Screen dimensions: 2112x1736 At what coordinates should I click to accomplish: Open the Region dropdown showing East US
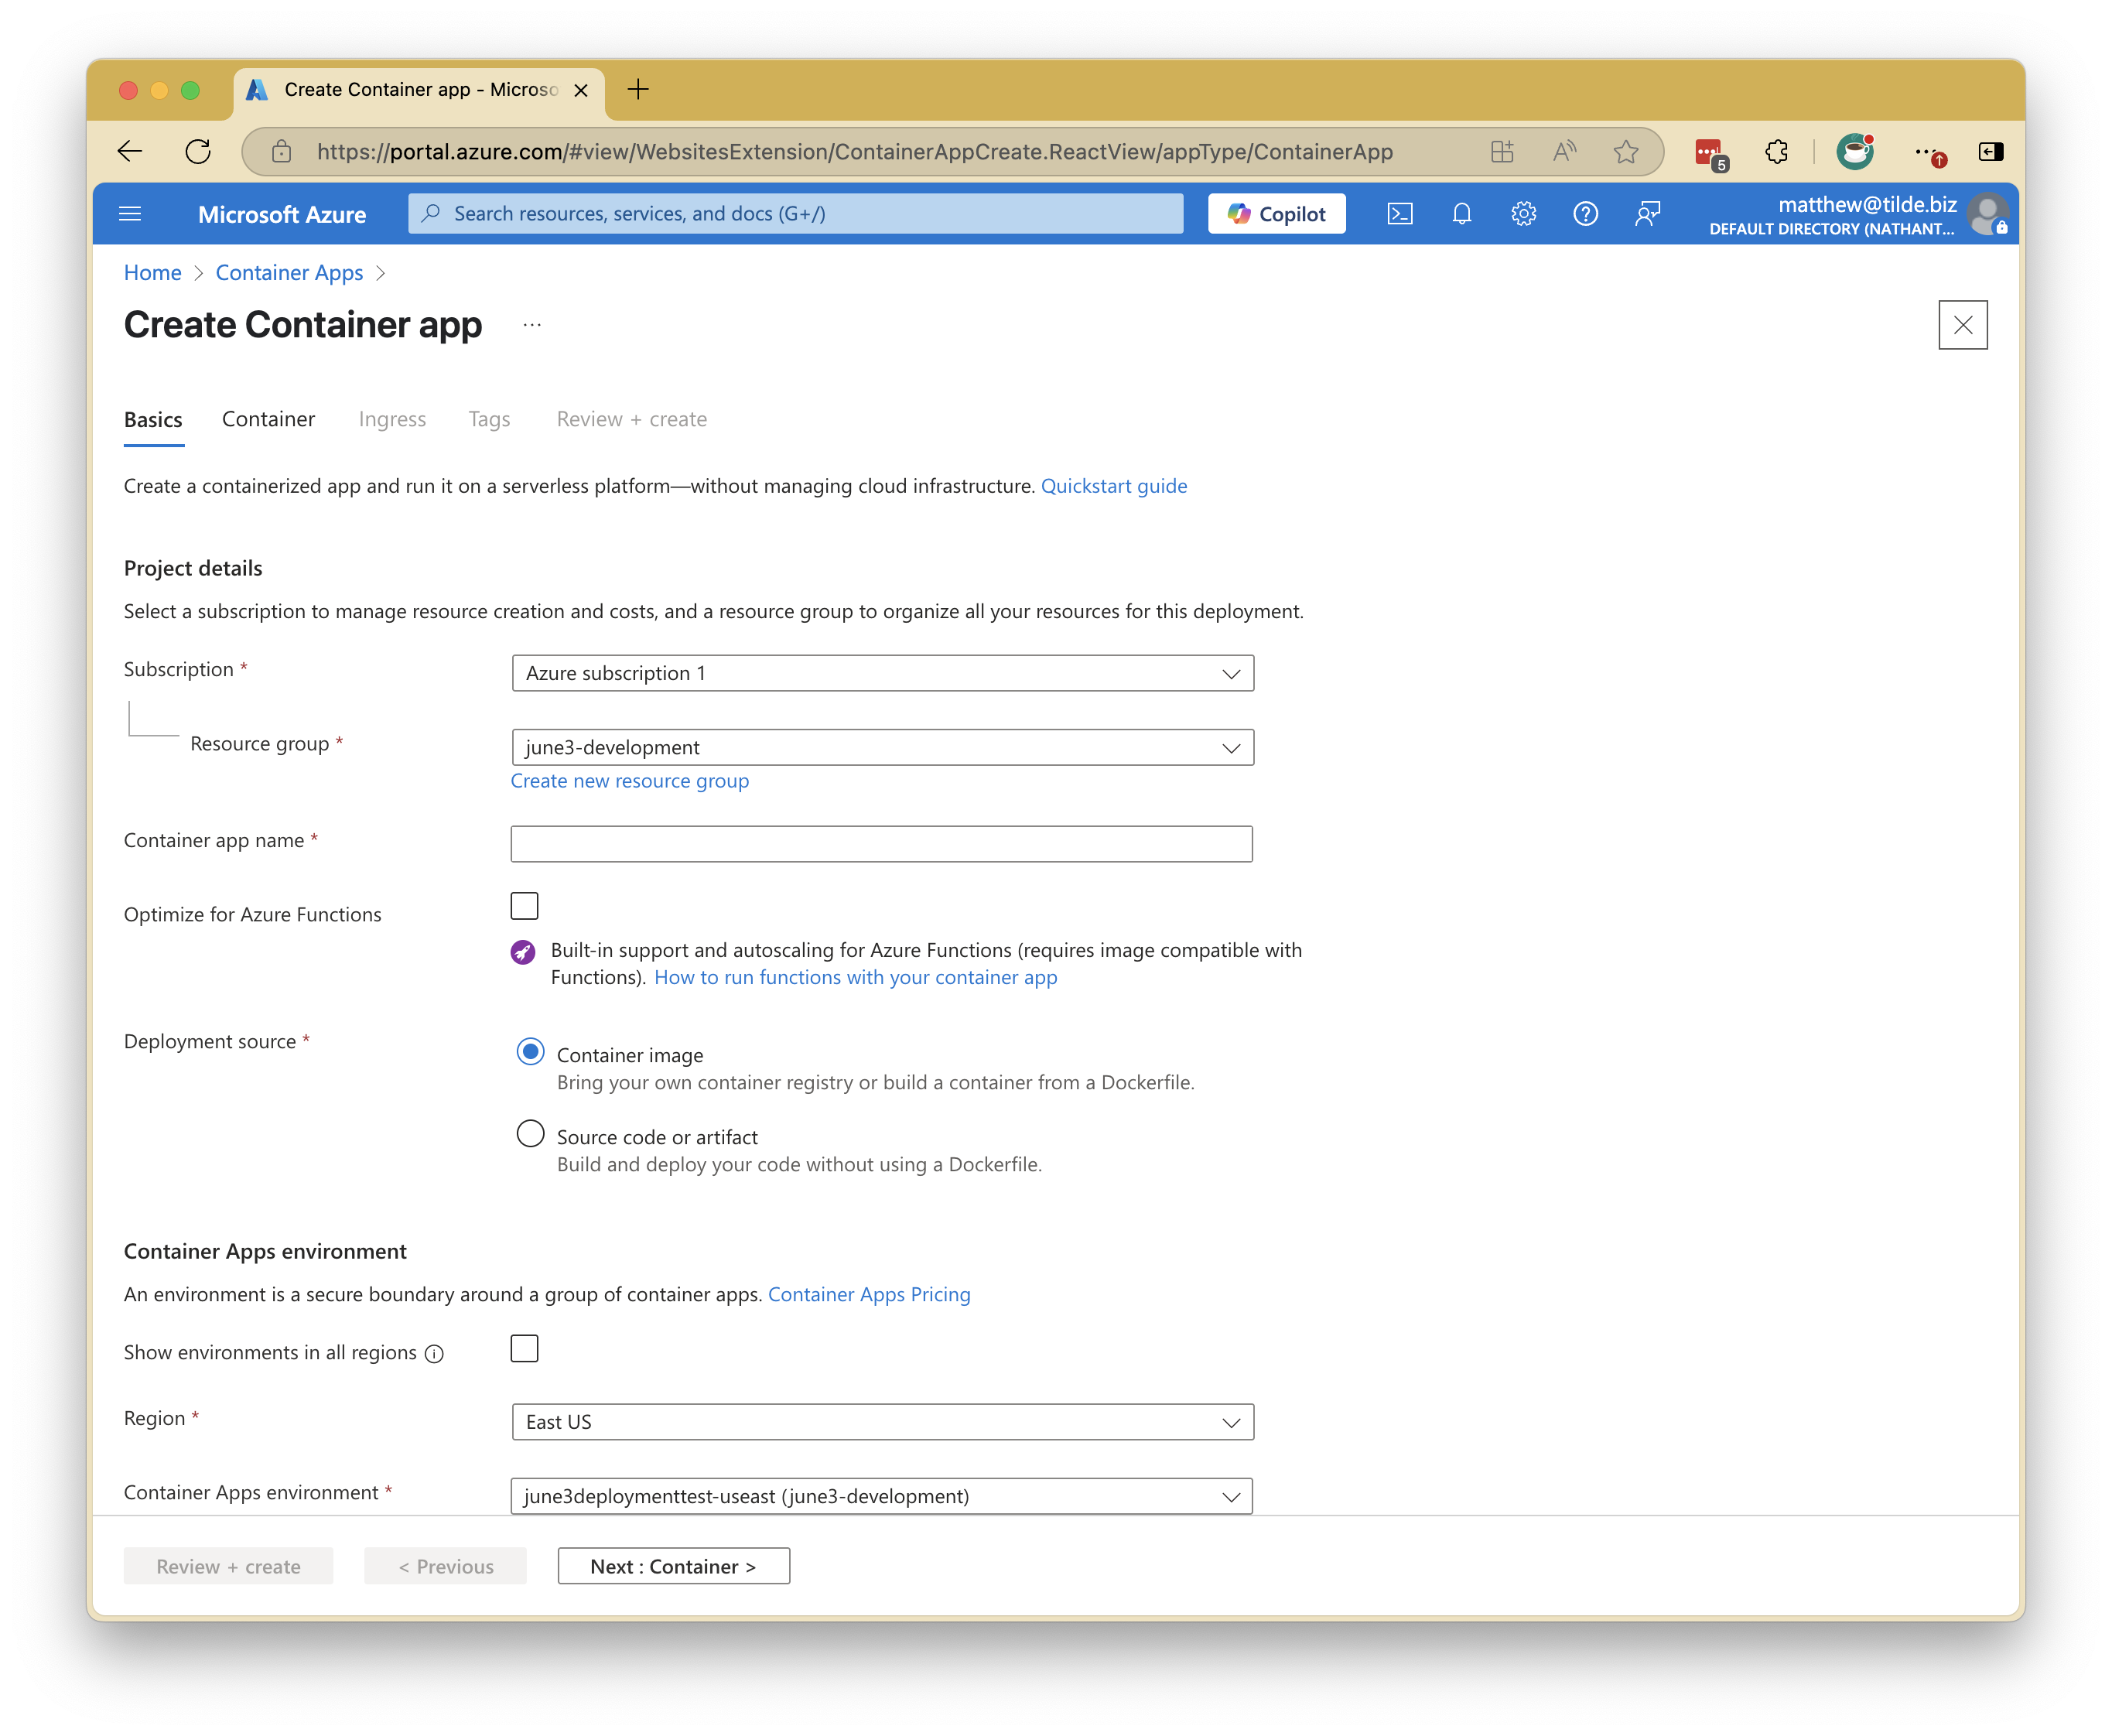click(882, 1421)
